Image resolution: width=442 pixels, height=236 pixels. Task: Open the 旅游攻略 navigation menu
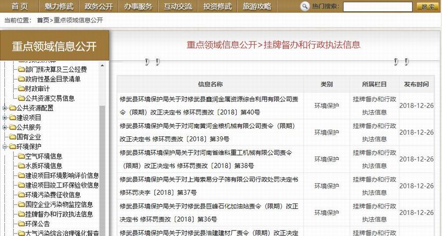257,6
